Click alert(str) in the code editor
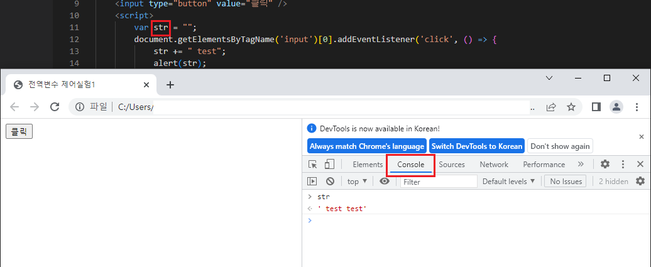Viewport: 651px width, 267px height. (x=177, y=63)
